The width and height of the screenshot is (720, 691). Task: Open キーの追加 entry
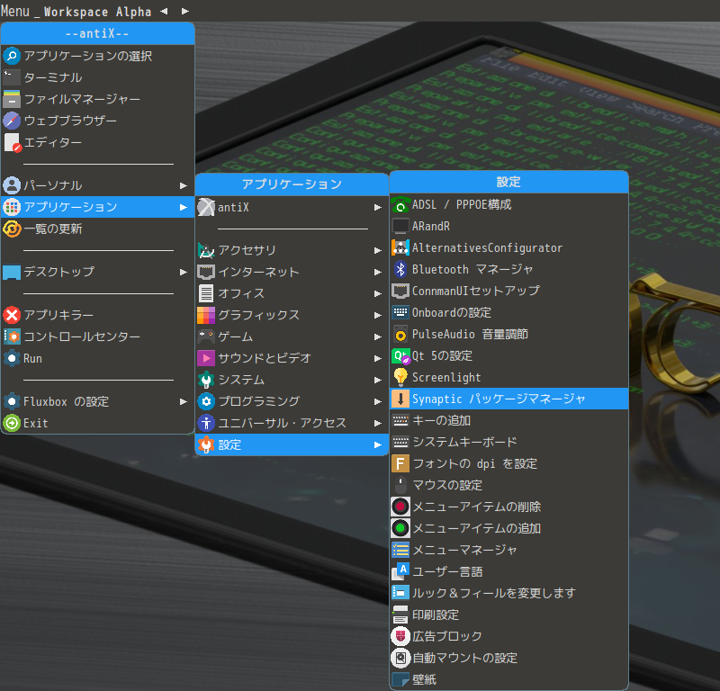[508, 420]
